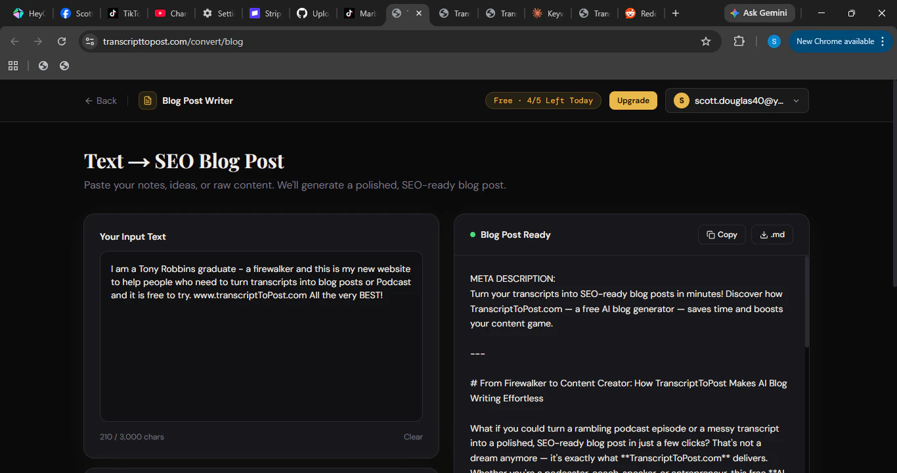897x473 pixels.
Task: Click the Free 4/5 Left Today badge
Action: [x=543, y=101]
